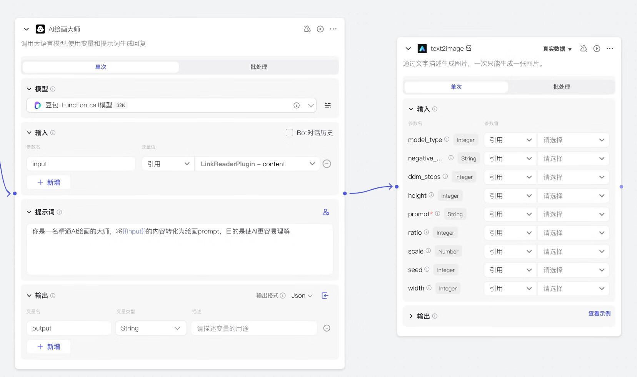Screen dimensions: 637x377
Task: Toggle warning mute icon on text2image node
Action: 584,48
